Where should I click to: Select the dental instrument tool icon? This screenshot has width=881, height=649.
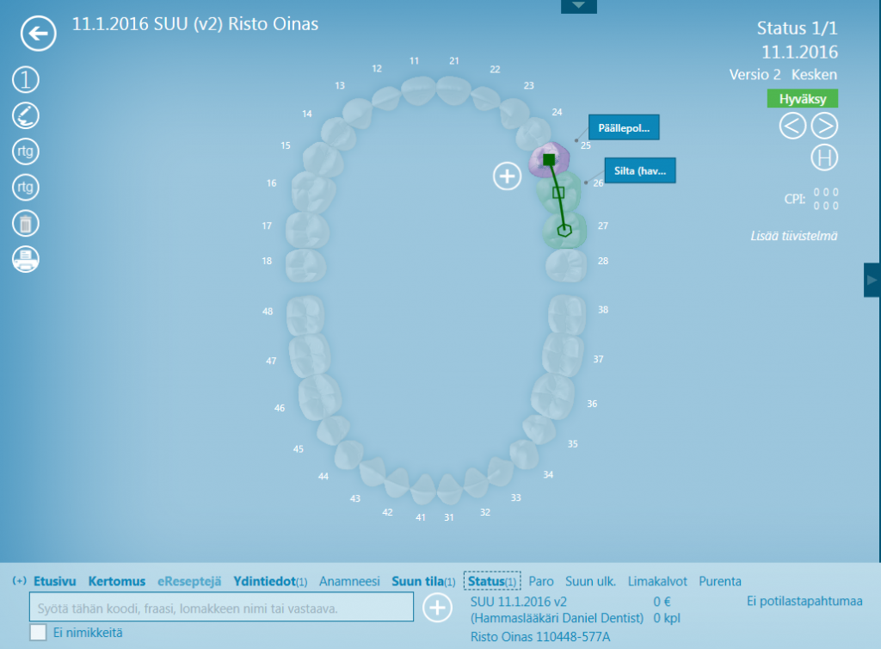(x=26, y=115)
